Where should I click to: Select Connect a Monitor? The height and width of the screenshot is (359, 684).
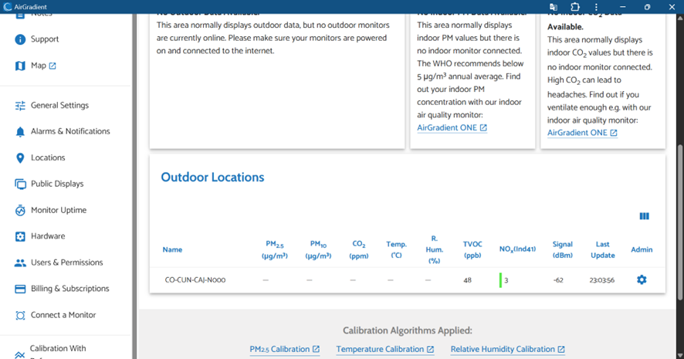click(x=63, y=315)
